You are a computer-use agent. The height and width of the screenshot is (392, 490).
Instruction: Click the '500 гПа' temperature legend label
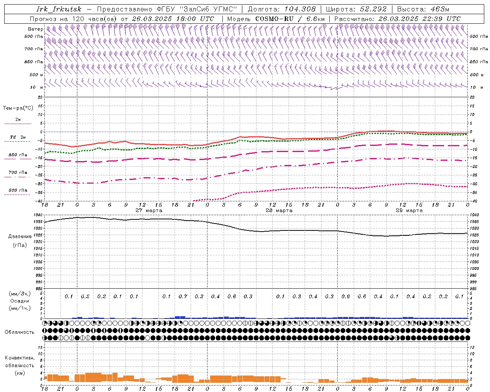18,190
